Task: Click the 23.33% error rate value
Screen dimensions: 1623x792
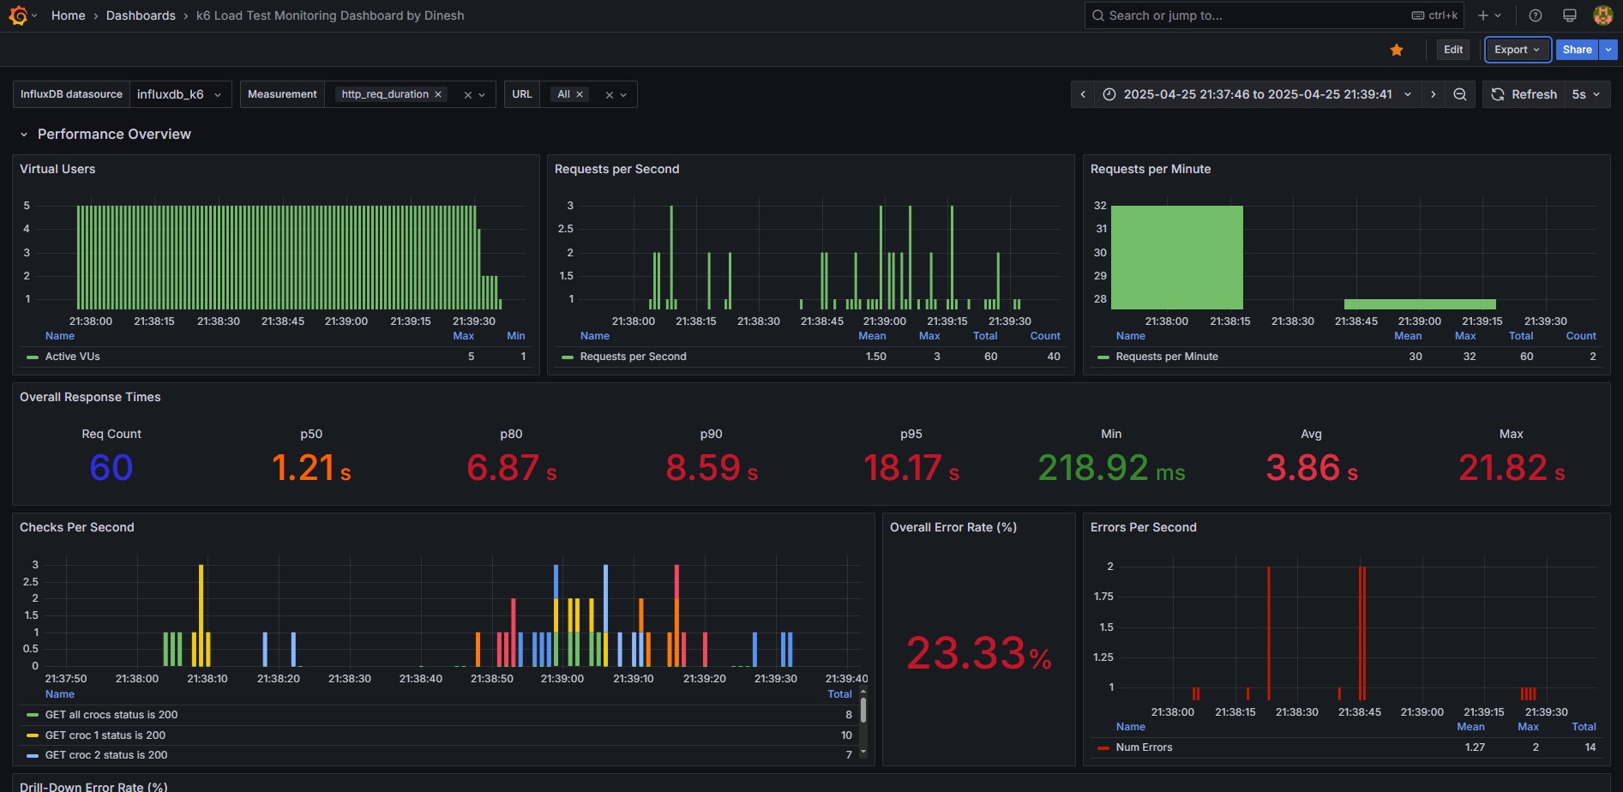Action: tap(978, 654)
